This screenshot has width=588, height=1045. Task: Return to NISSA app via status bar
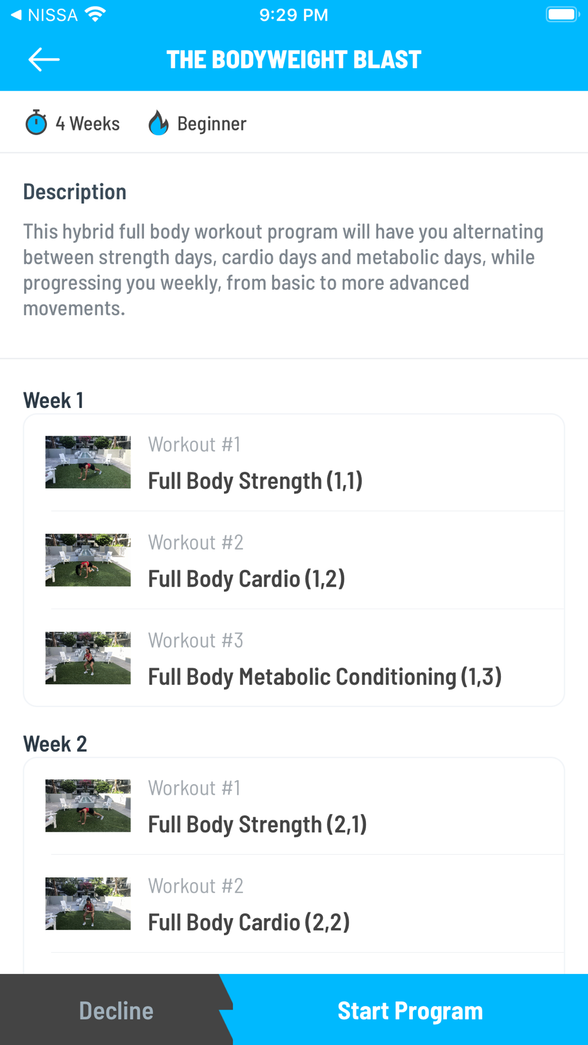(45, 15)
